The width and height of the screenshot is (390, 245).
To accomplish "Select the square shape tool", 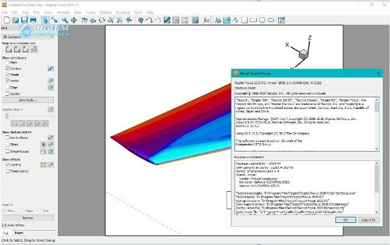I will pos(244,20).
